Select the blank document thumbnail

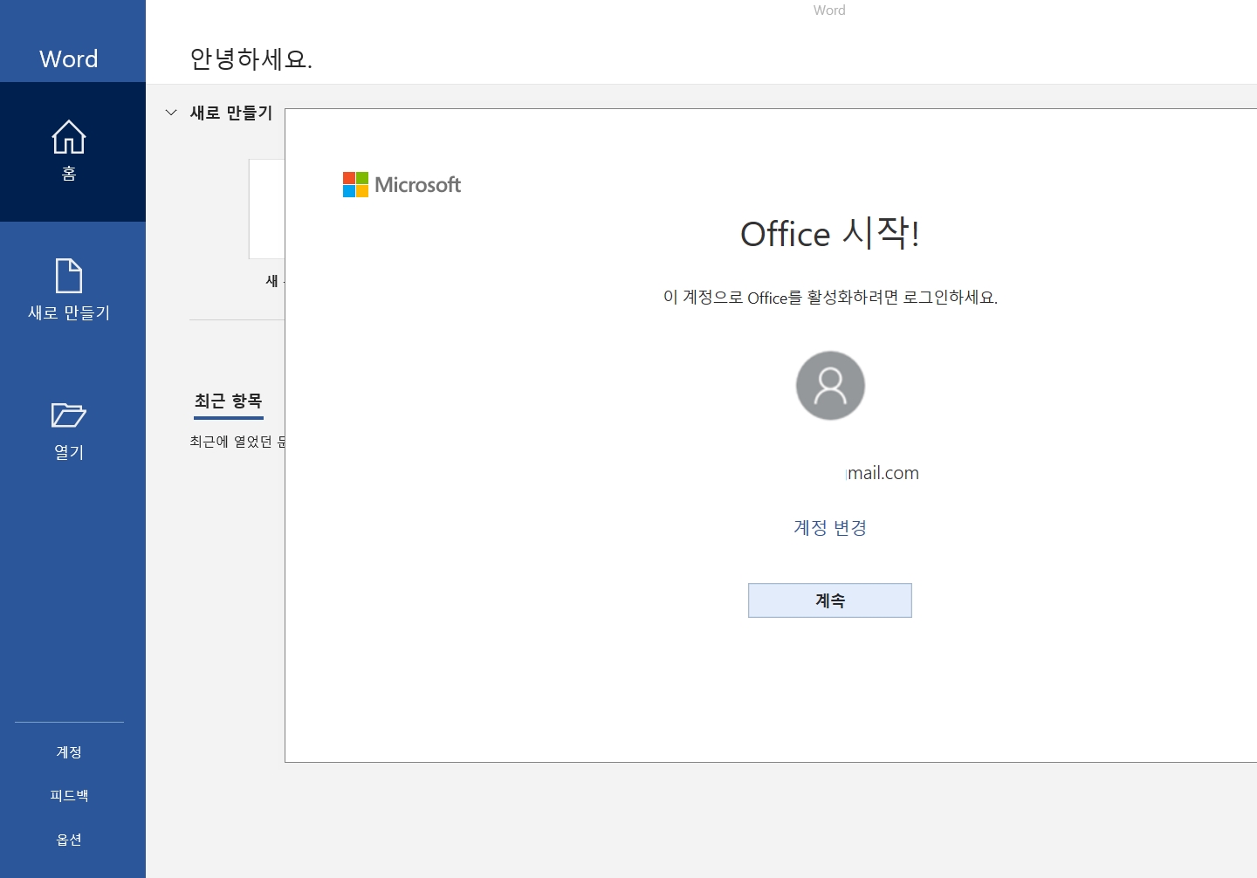point(267,209)
